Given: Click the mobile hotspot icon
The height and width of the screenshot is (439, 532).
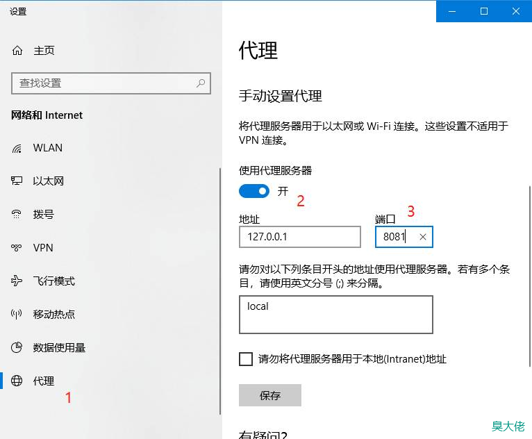Looking at the screenshot, I should pyautogui.click(x=16, y=314).
